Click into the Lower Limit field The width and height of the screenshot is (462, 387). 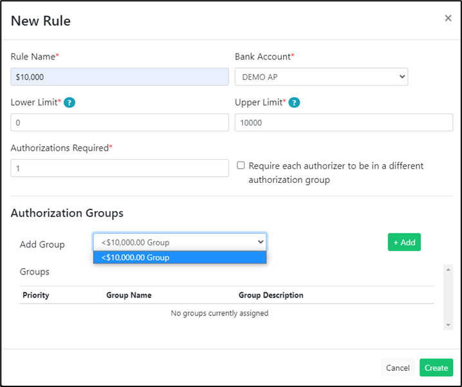click(x=120, y=122)
